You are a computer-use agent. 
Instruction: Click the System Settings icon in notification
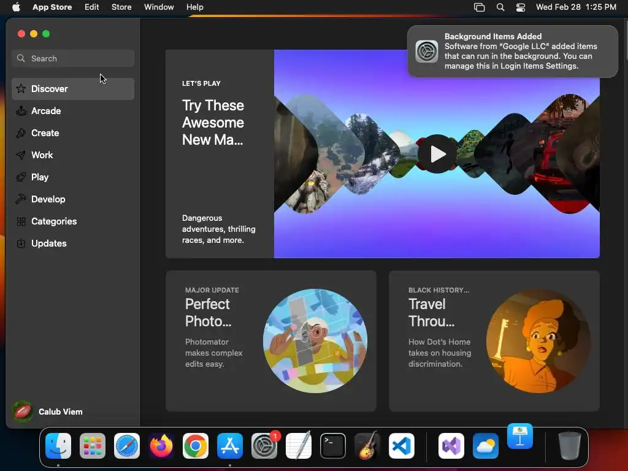pyautogui.click(x=427, y=52)
